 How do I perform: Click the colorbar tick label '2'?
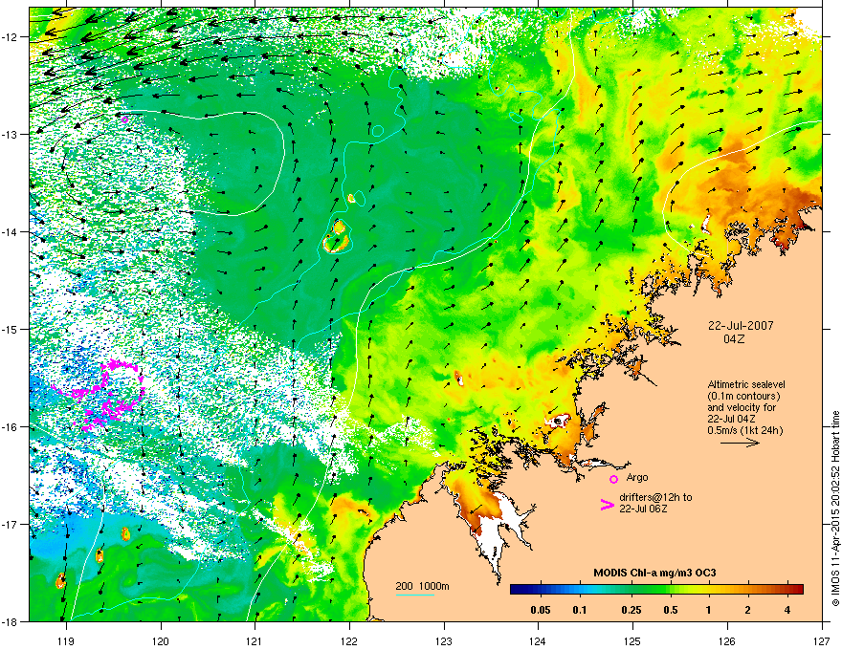(747, 610)
